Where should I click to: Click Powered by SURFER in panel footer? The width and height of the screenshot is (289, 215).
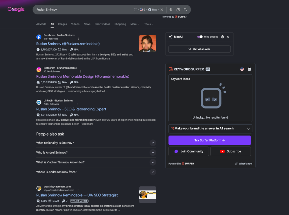tap(181, 164)
